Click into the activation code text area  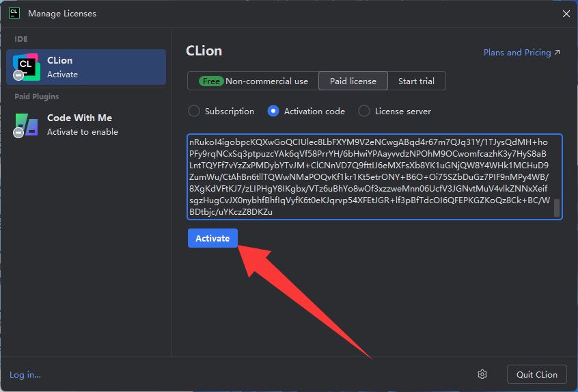(x=374, y=177)
